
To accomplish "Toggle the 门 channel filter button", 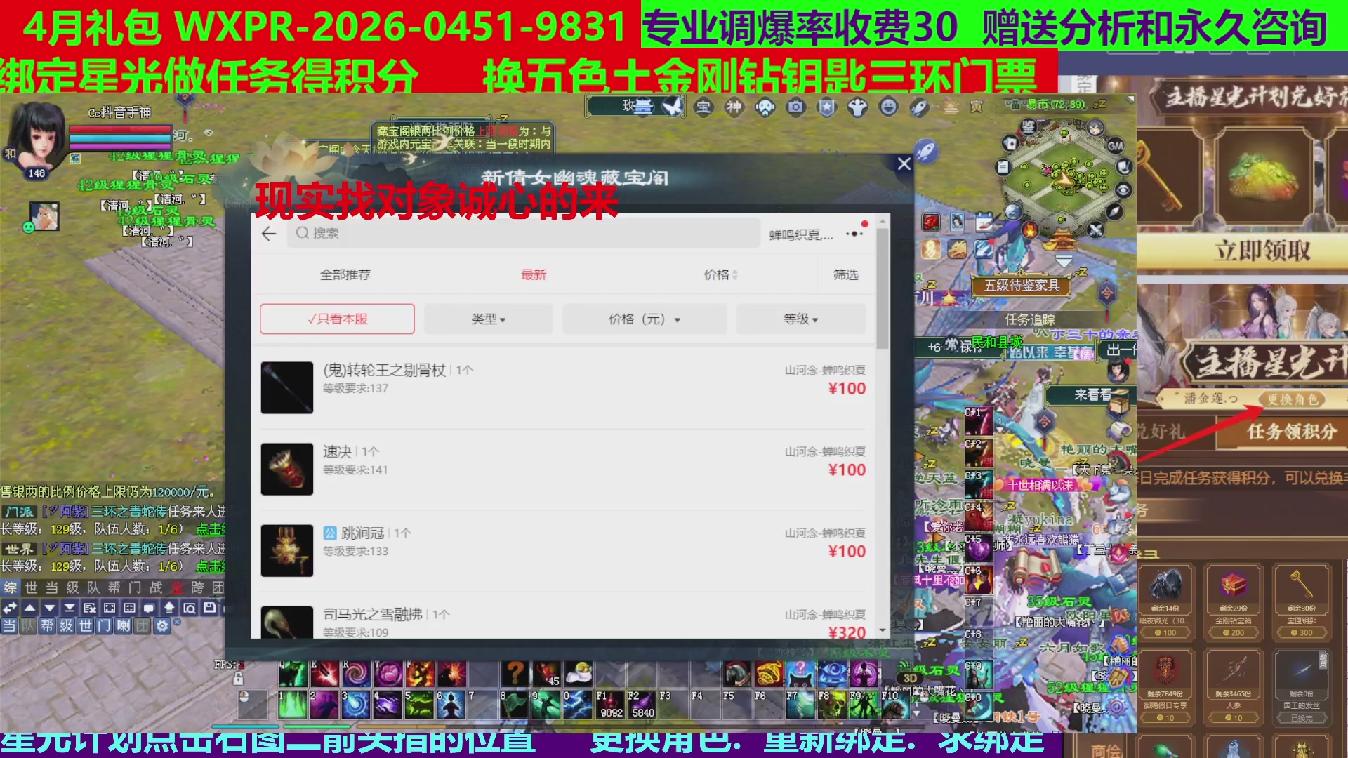I will point(104,625).
